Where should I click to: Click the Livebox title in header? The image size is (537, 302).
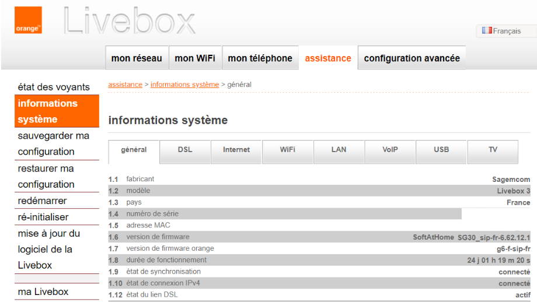click(130, 20)
